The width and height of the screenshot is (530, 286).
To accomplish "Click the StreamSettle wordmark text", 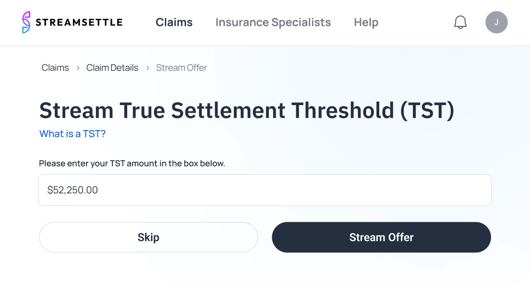I will [x=79, y=22].
